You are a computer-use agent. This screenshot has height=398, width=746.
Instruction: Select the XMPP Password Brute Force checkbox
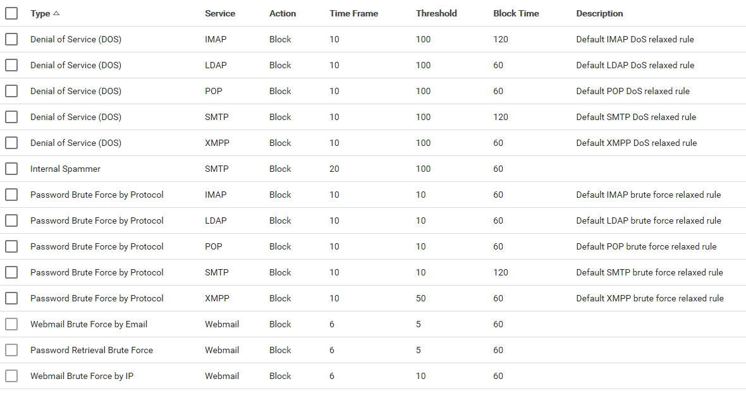point(11,298)
